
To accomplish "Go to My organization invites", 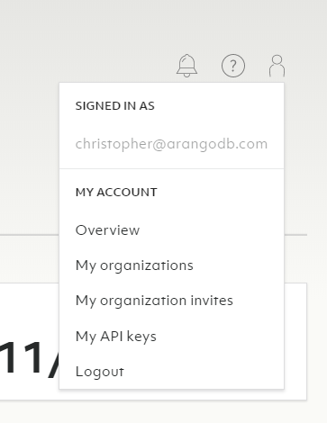I will pyautogui.click(x=171, y=301).
